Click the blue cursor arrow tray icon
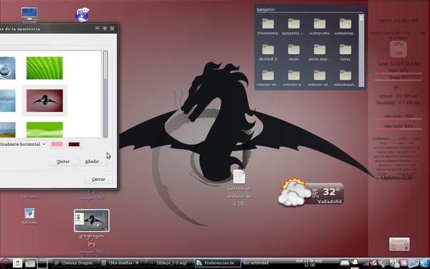 point(424,263)
